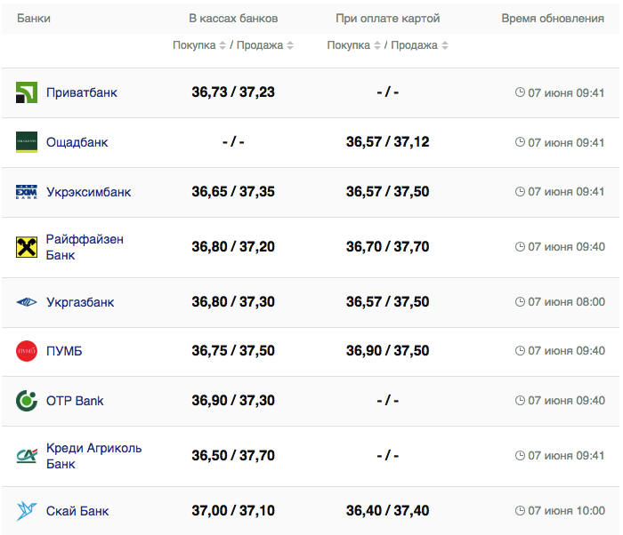
Task: Click the Укрэксимбанк logo icon
Action: pos(27,192)
